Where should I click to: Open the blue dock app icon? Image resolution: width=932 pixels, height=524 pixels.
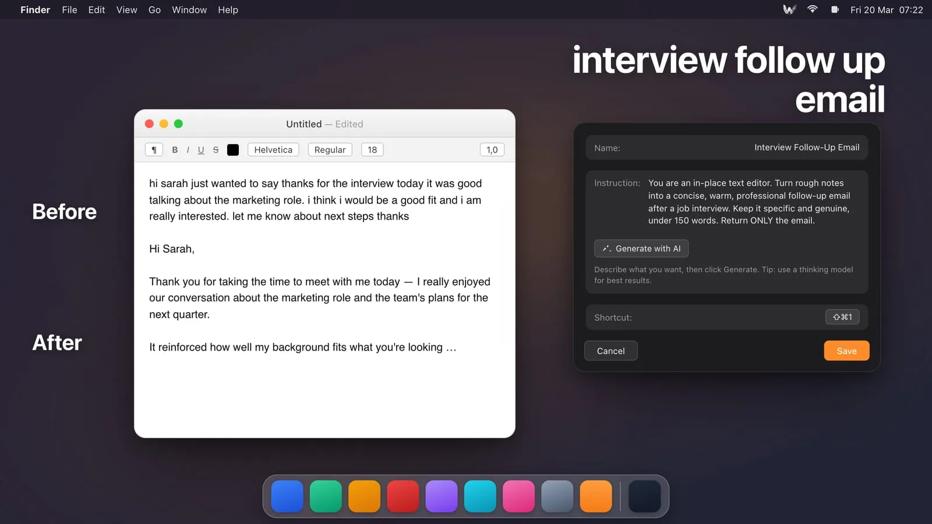[287, 496]
